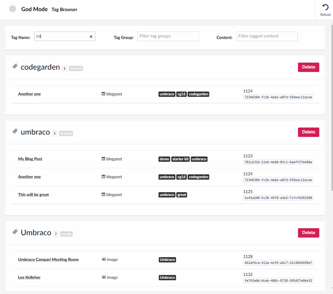
Task: Click the blogpost icon in This will be great row
Action: point(103,195)
